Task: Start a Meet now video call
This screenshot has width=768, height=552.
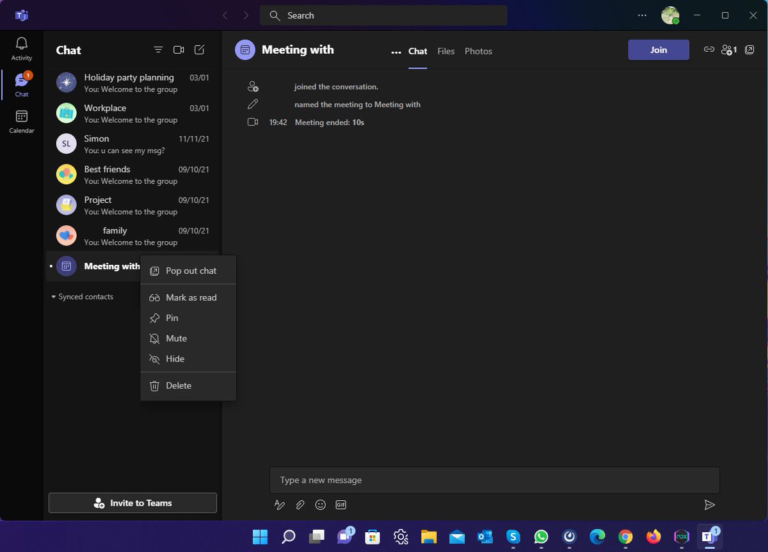Action: click(x=179, y=50)
